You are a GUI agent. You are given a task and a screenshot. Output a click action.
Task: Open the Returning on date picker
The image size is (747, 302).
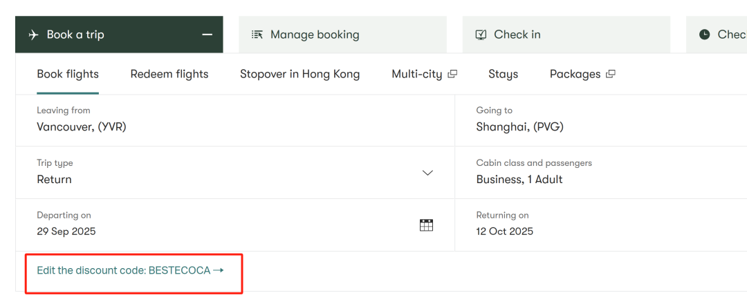click(595, 225)
